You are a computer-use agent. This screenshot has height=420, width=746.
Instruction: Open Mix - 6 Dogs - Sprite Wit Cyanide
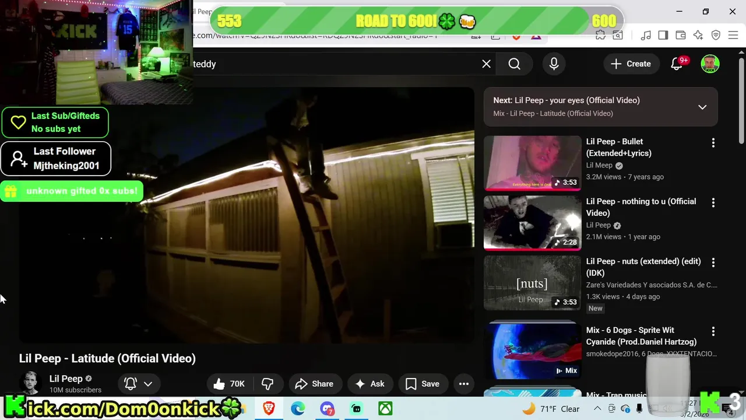tap(641, 336)
